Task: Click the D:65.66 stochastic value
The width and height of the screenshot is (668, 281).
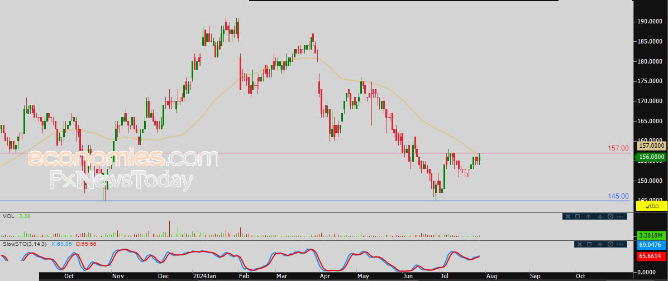Action: click(x=86, y=244)
